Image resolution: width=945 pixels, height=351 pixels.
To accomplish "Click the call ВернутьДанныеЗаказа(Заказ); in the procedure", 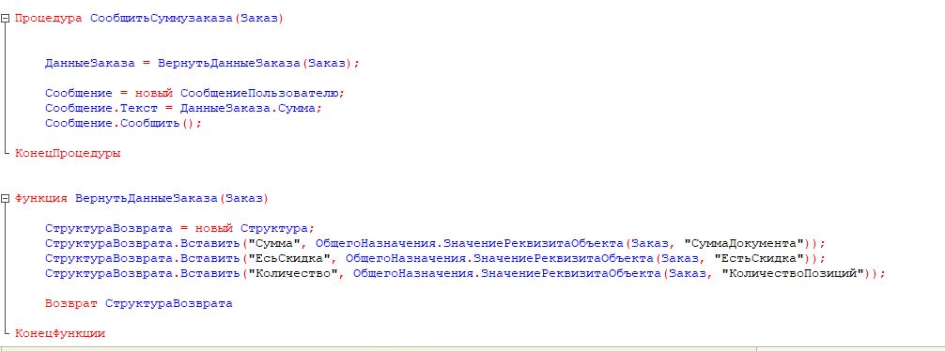I will [x=258, y=63].
